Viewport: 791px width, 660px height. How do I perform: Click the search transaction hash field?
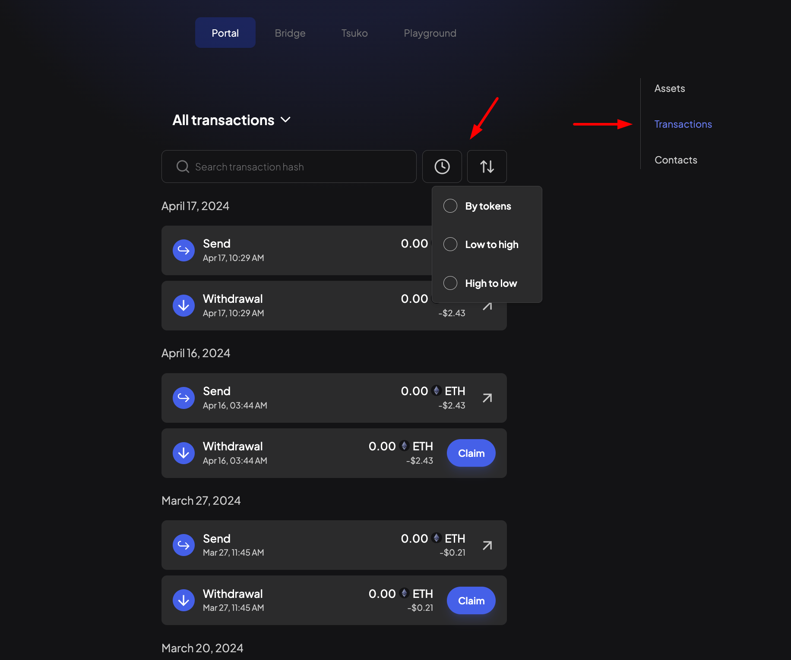[x=289, y=167]
